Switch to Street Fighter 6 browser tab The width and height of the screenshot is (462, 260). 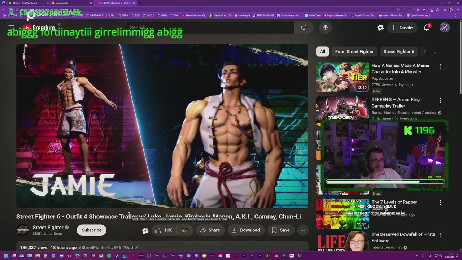115,3
